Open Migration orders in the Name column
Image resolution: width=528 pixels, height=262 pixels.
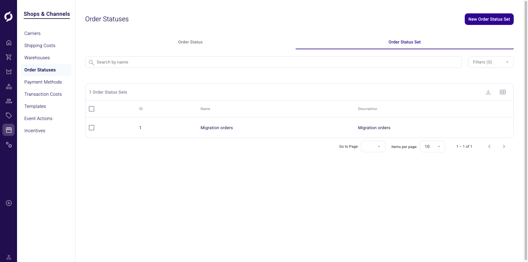(x=217, y=128)
